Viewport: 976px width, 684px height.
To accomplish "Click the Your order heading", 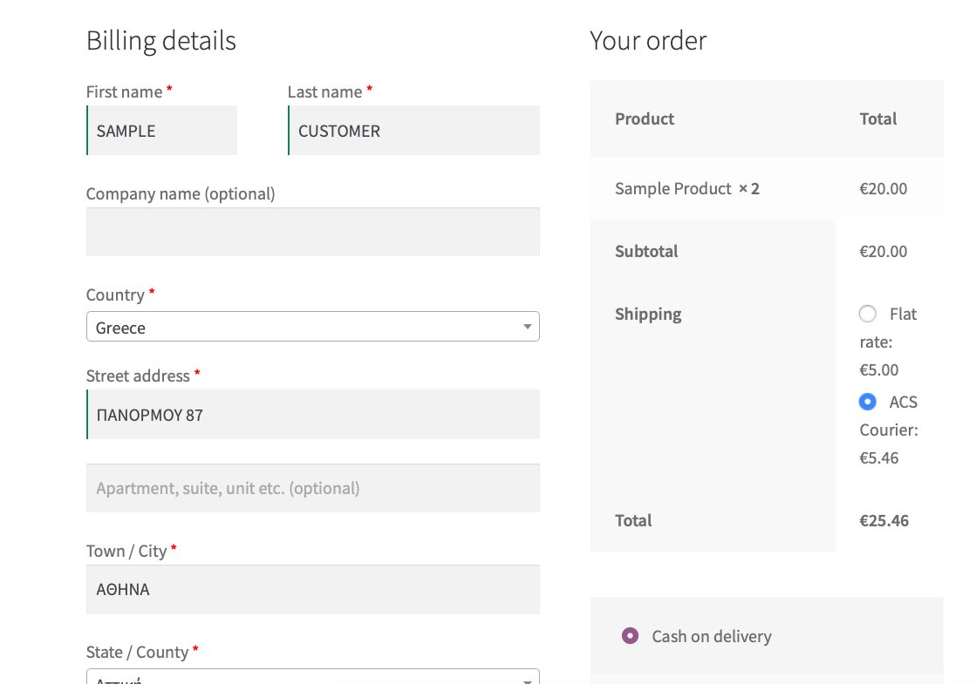I will 648,40.
